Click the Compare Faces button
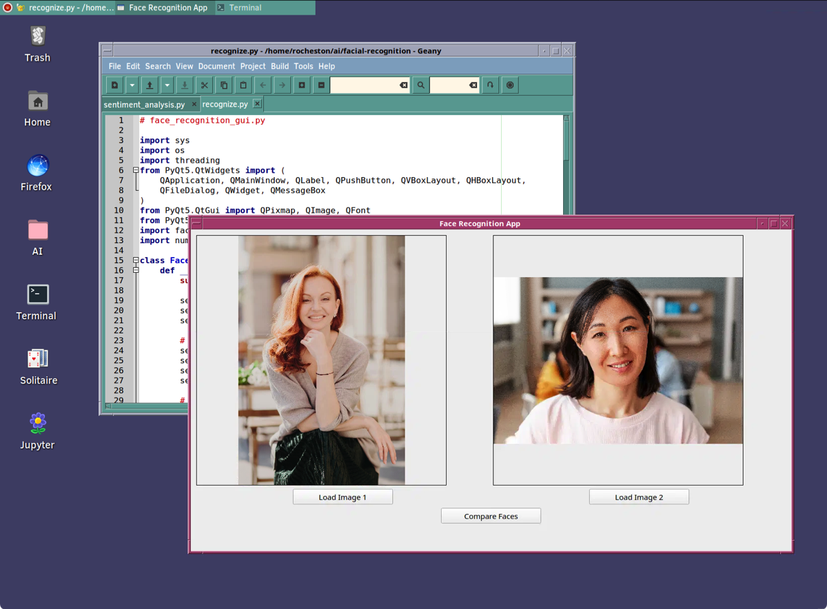This screenshot has width=827, height=609. 491,516
